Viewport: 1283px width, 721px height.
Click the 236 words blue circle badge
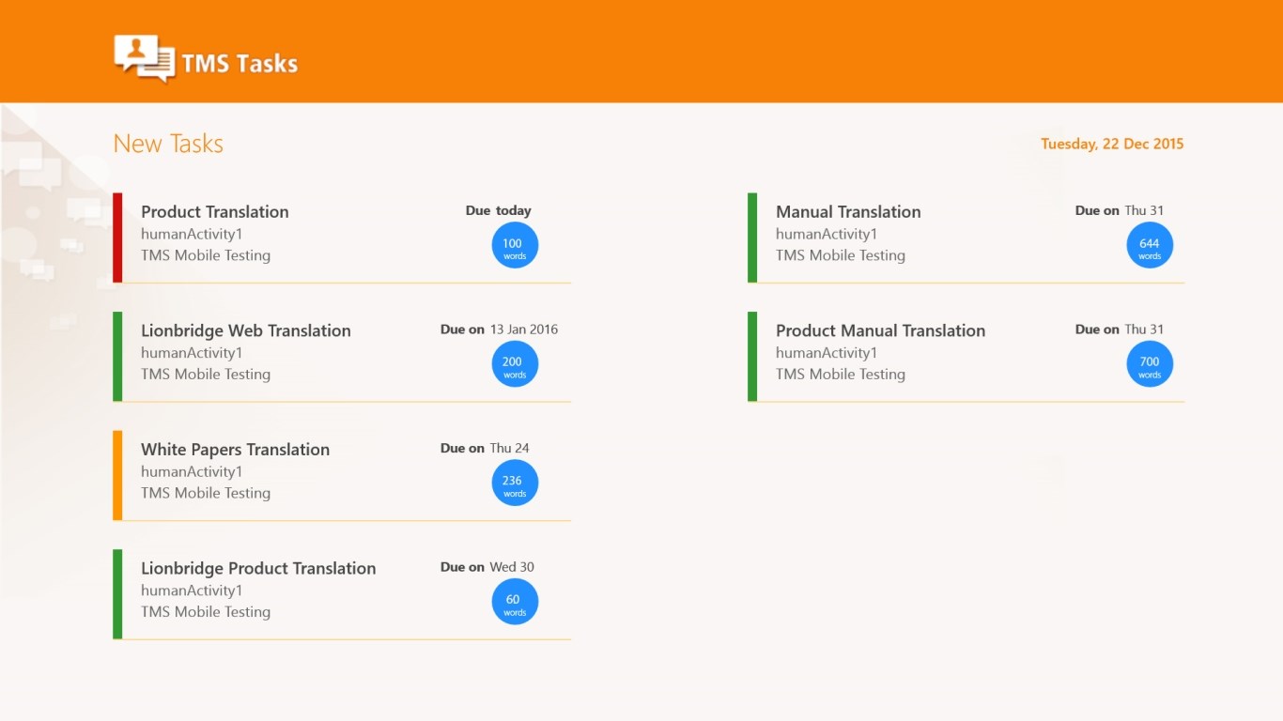coord(515,483)
